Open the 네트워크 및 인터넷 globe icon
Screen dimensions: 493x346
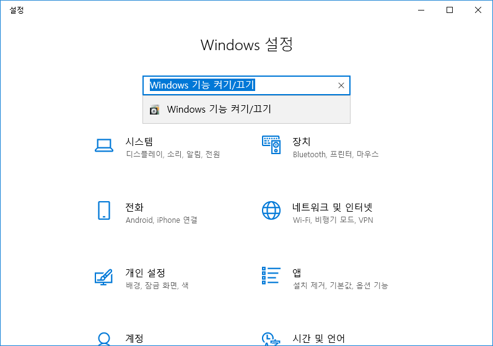point(271,210)
